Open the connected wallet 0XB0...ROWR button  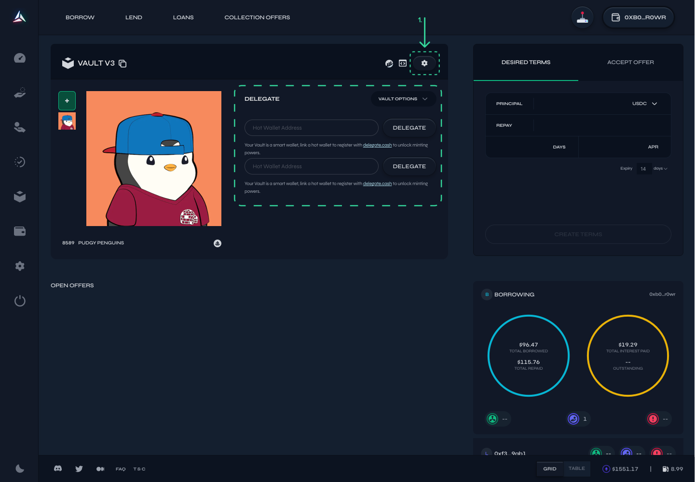pyautogui.click(x=639, y=17)
